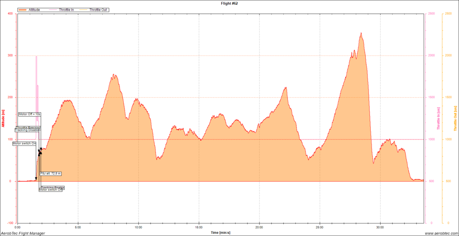Click the highest altitude peak near 28 minutes

361,33
